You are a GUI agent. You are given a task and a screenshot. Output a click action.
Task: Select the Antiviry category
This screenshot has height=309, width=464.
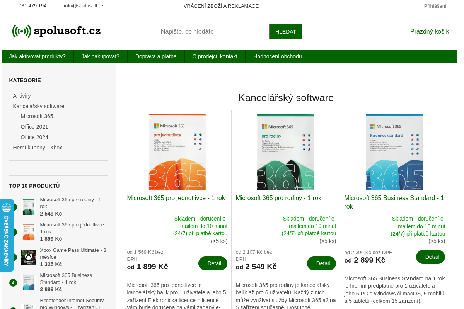point(22,96)
